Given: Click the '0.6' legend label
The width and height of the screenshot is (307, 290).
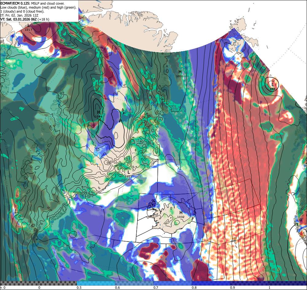Looking at the screenshot, I should click(x=118, y=288).
